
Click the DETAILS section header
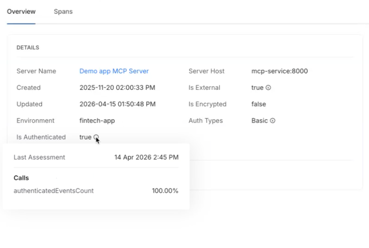coord(28,48)
